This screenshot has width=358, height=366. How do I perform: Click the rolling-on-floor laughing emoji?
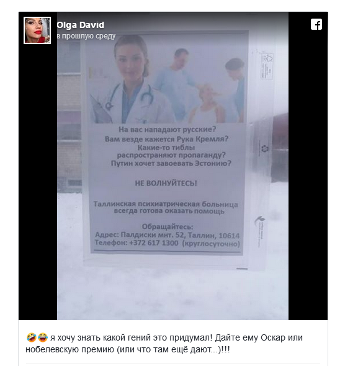31,337
